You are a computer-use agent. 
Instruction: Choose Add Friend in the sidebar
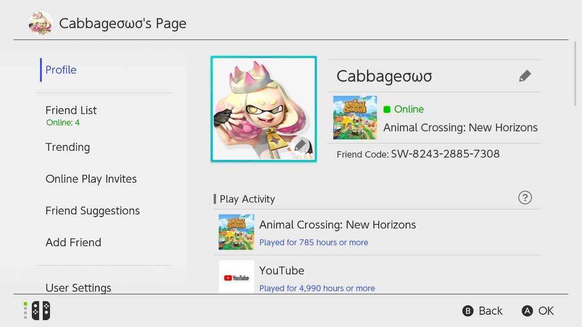(73, 243)
